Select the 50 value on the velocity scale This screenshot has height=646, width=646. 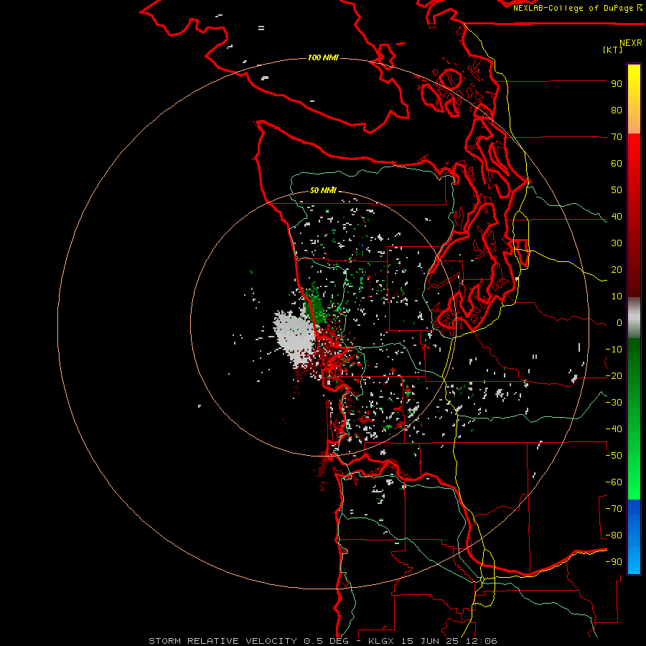click(x=617, y=190)
